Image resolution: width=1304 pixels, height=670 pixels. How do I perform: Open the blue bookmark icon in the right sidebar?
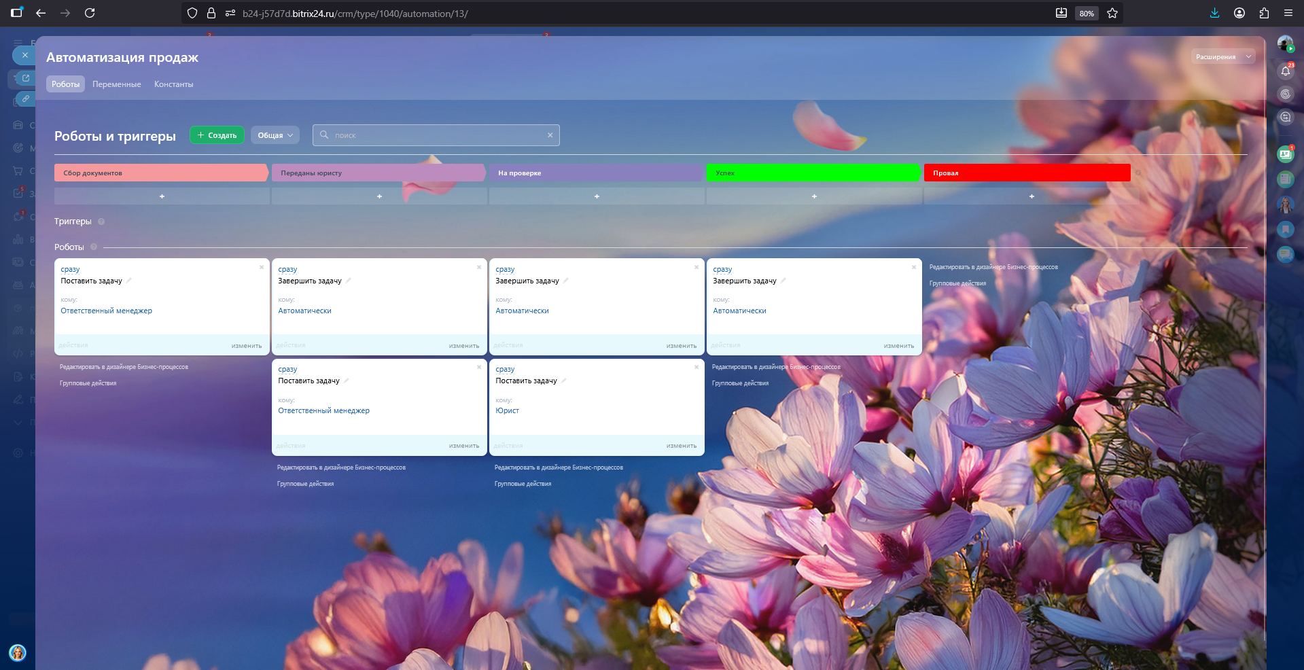[1285, 230]
